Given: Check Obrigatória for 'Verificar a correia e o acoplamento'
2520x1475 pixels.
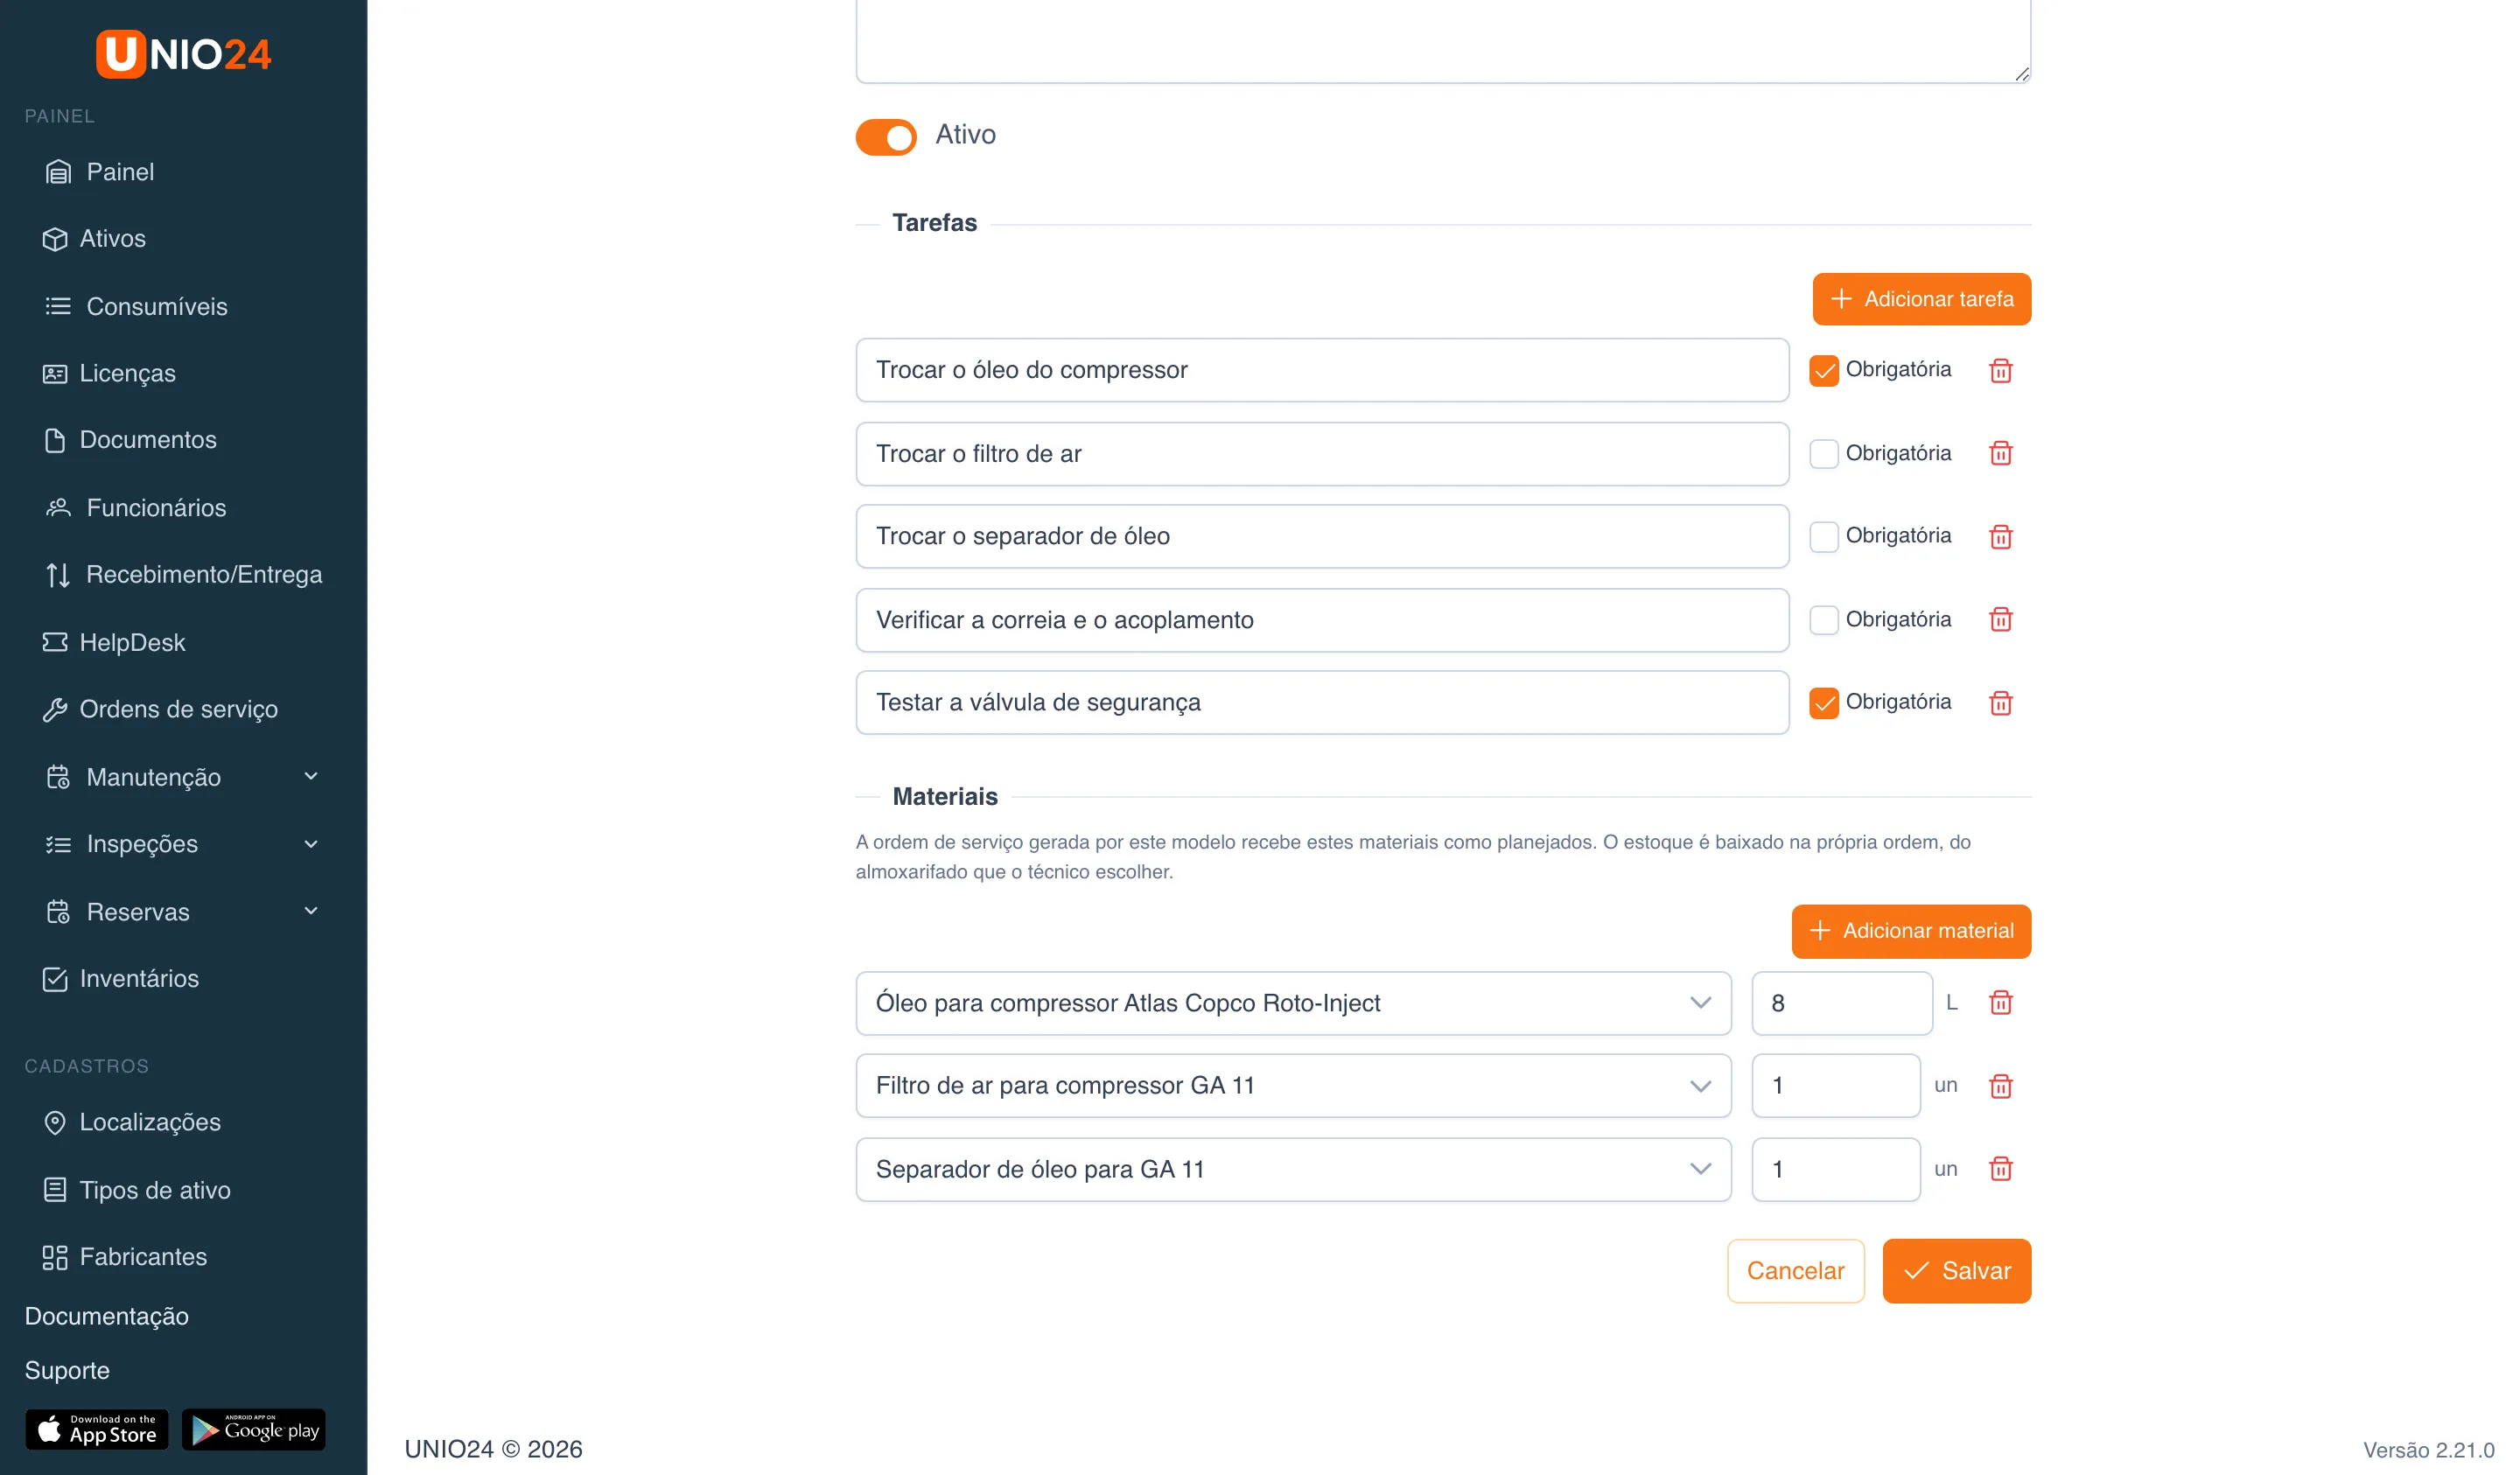Looking at the screenshot, I should [x=1823, y=619].
